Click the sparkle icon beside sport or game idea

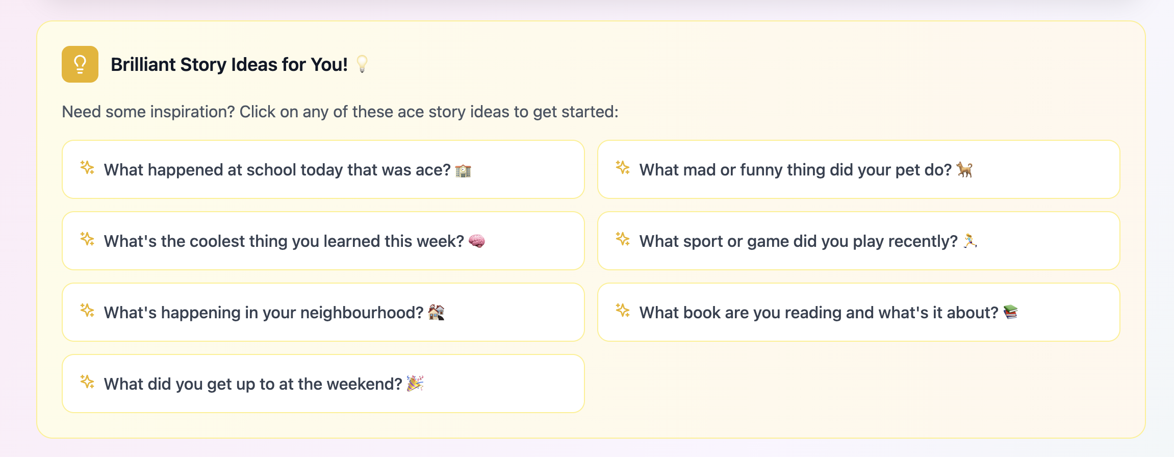pos(623,239)
